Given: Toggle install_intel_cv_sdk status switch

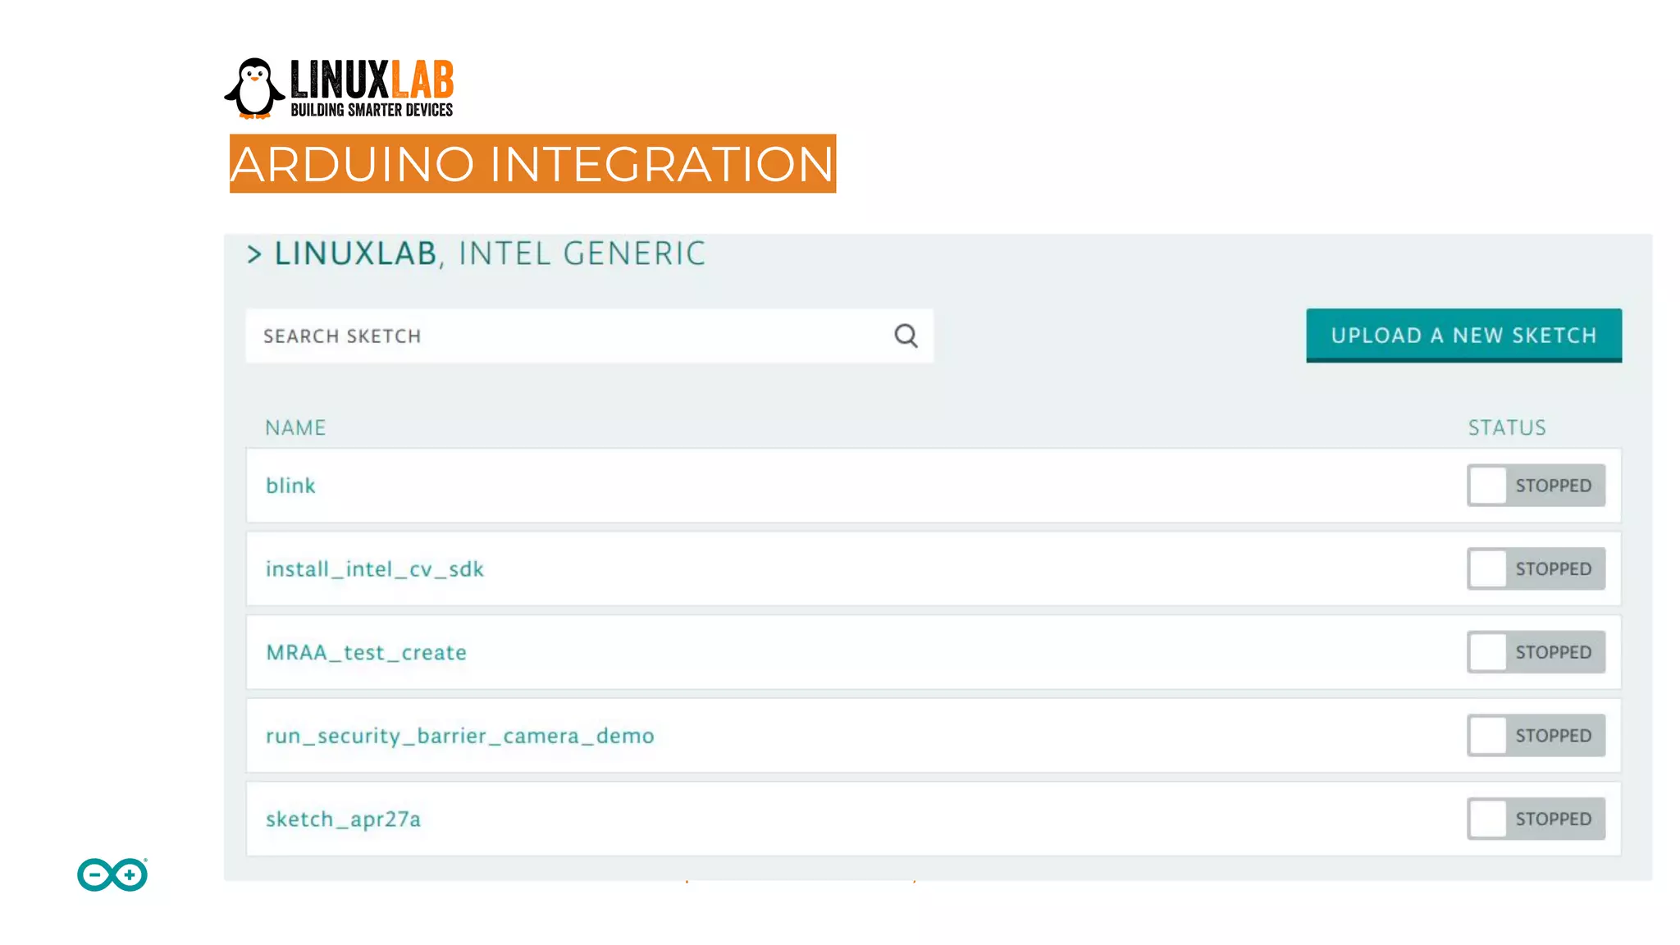Looking at the screenshot, I should pos(1536,568).
